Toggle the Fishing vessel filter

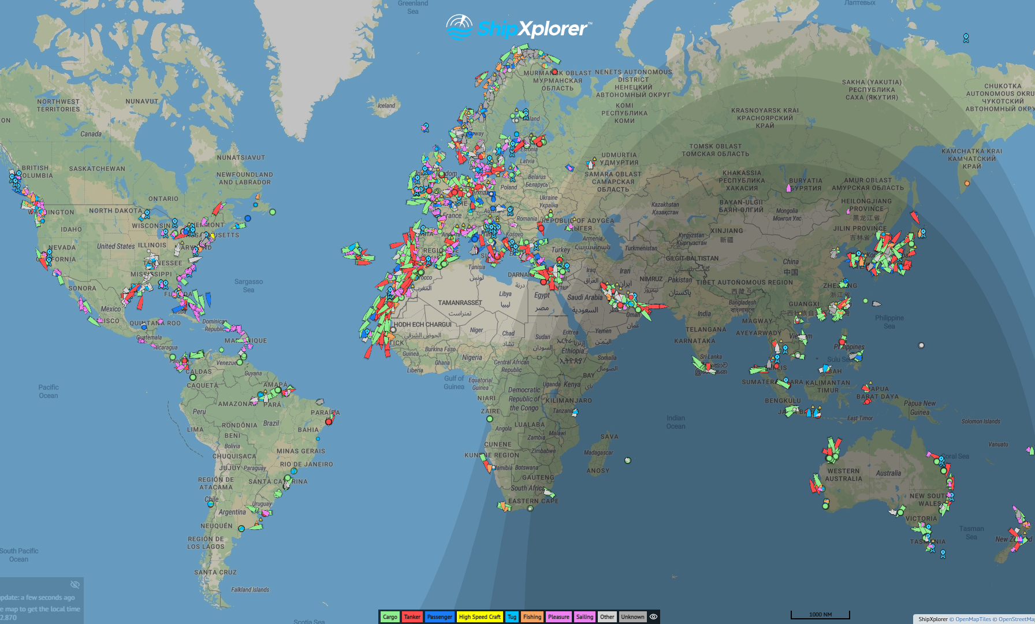[532, 616]
